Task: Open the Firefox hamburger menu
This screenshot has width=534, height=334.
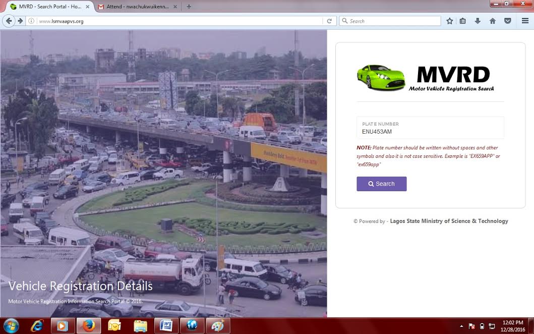Action: (525, 21)
